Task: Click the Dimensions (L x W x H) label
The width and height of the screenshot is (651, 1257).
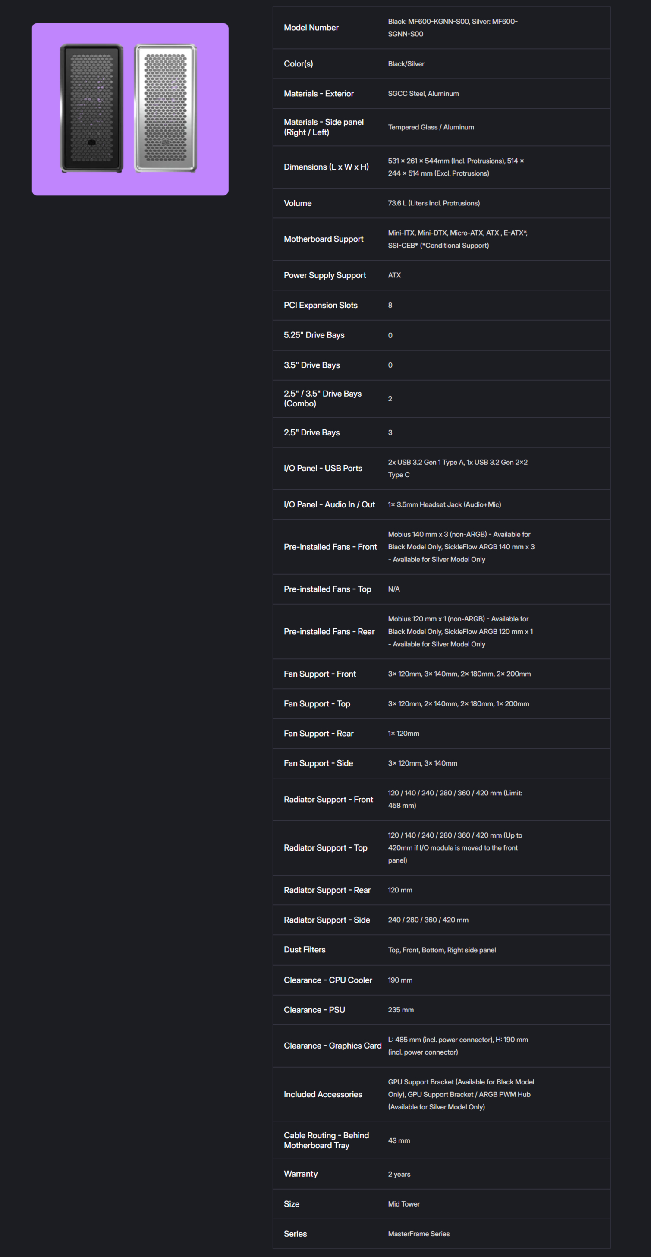Action: [326, 167]
